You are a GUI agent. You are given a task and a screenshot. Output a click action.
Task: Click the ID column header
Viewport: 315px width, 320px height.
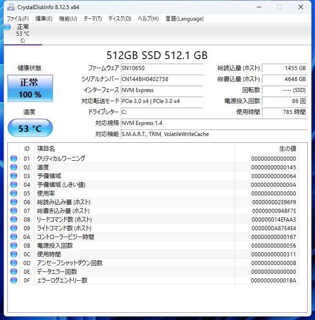(x=27, y=149)
